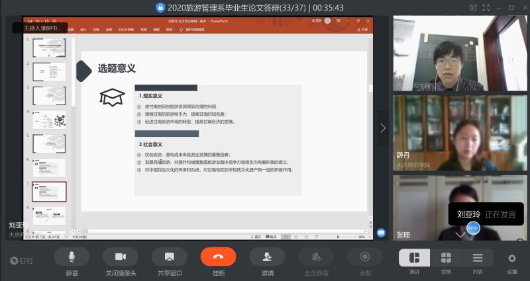Click the encrypted meeting lock icon in title
This screenshot has height=281, width=530.
click(160, 7)
